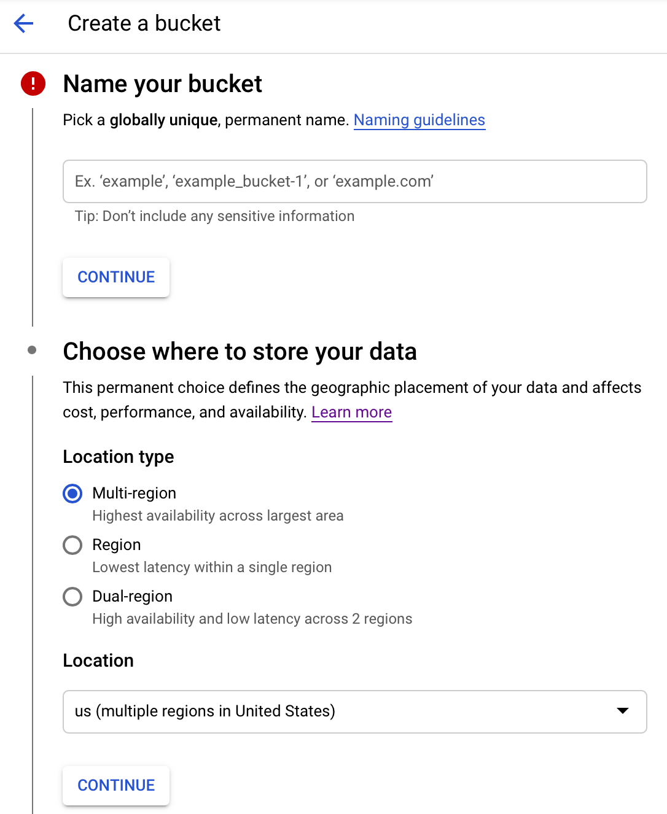
Task: Open the Learn more link
Action: 351,412
